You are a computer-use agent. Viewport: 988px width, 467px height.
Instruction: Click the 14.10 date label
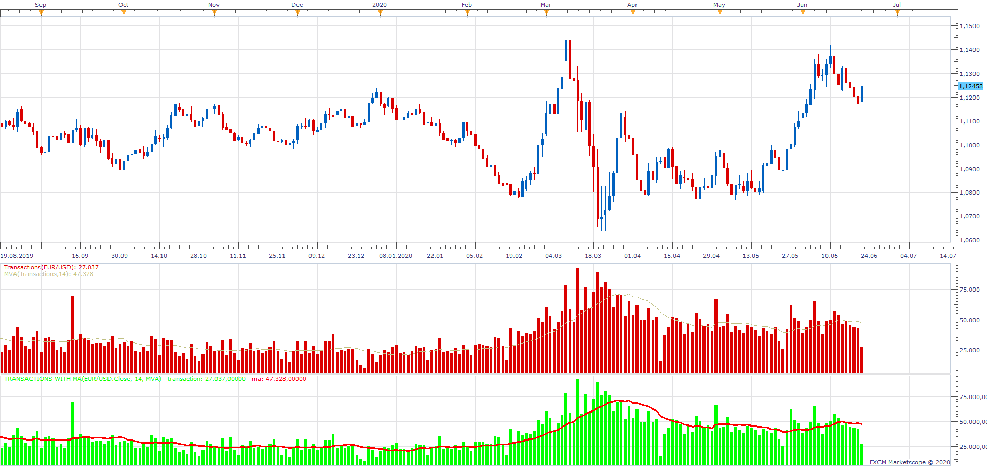click(x=159, y=256)
